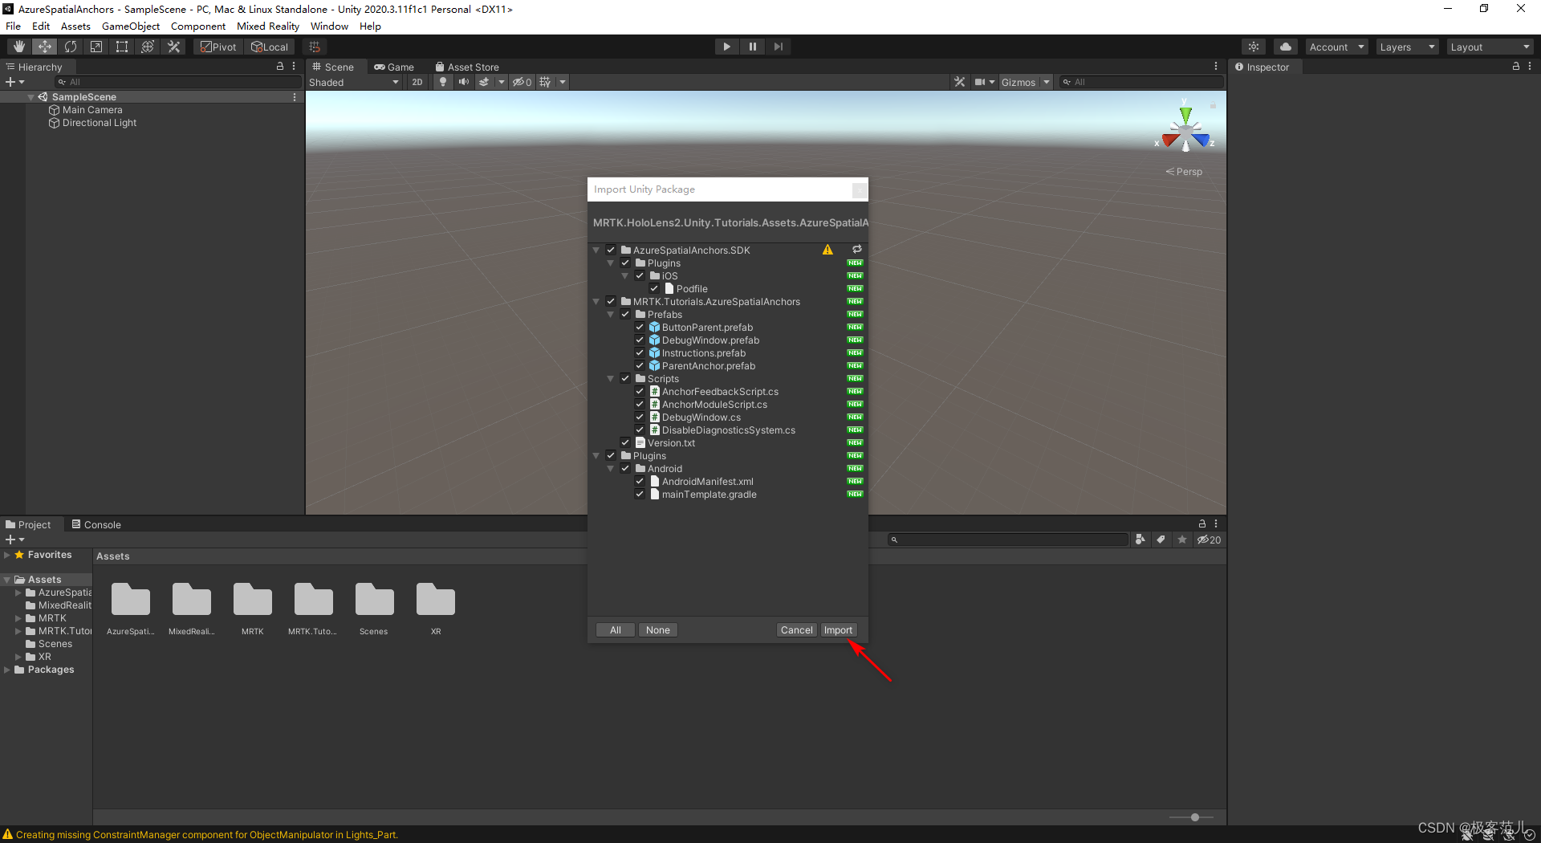Collapse the Prefabs folder in import list
1541x843 pixels.
tap(611, 315)
